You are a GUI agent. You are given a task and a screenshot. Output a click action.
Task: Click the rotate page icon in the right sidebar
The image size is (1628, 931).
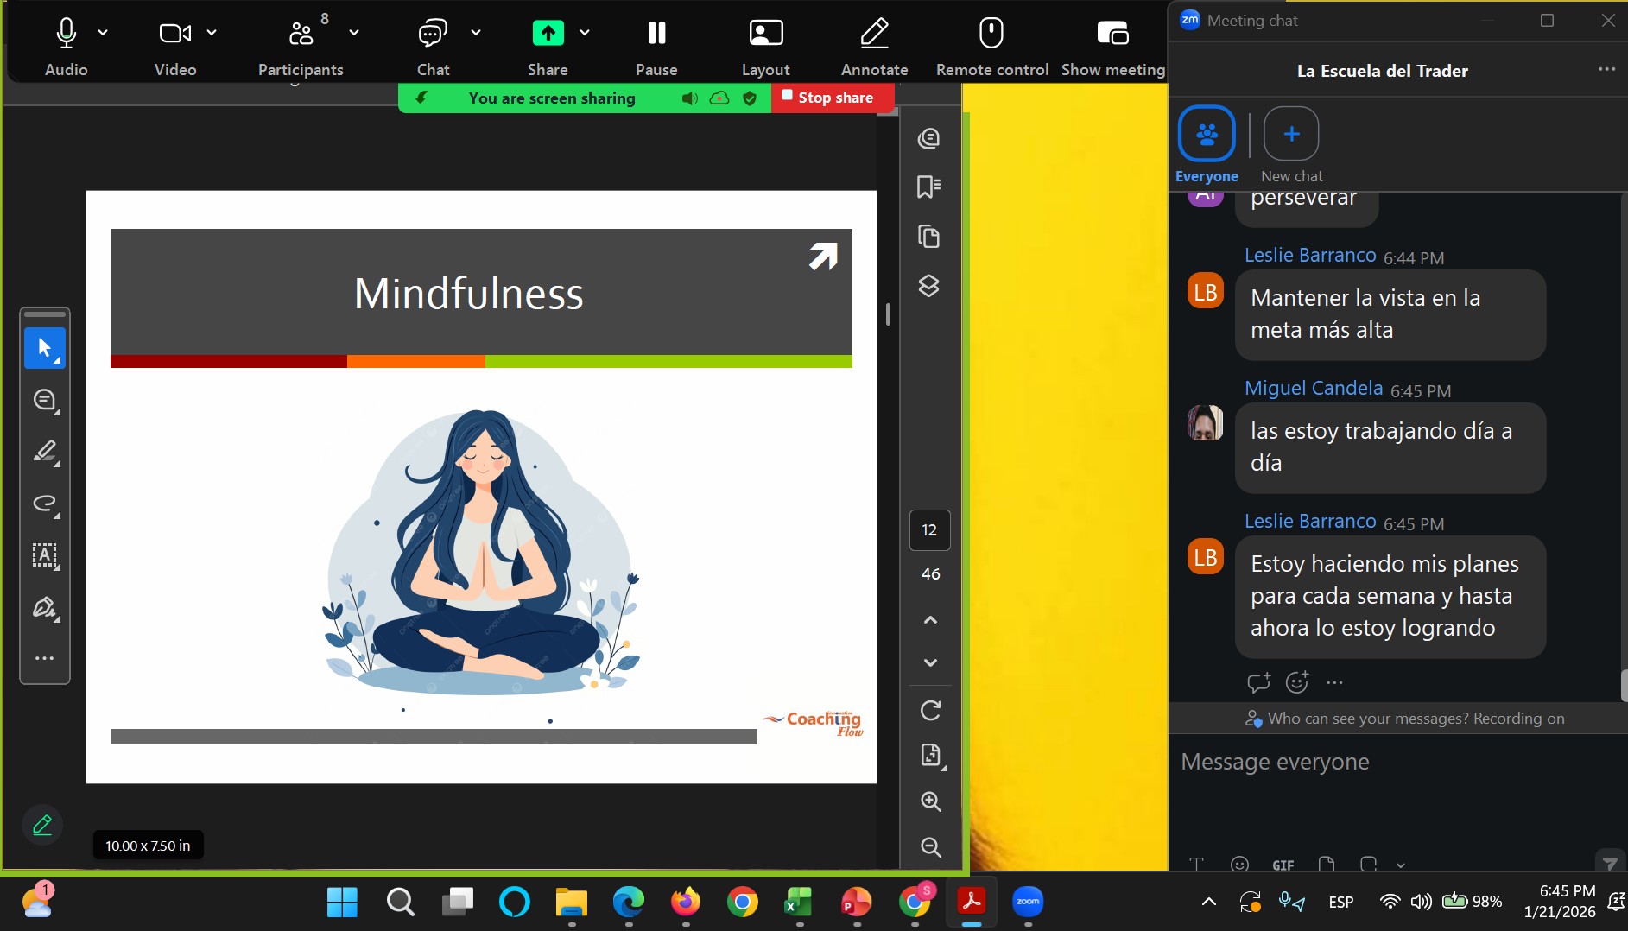(x=930, y=711)
